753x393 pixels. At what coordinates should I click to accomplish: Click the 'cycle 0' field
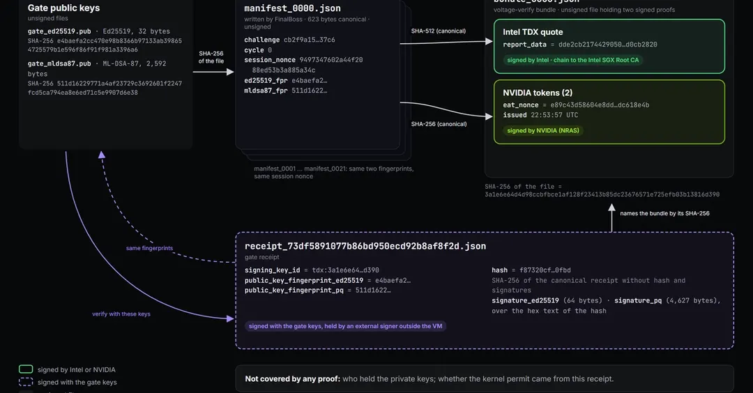(x=258, y=50)
